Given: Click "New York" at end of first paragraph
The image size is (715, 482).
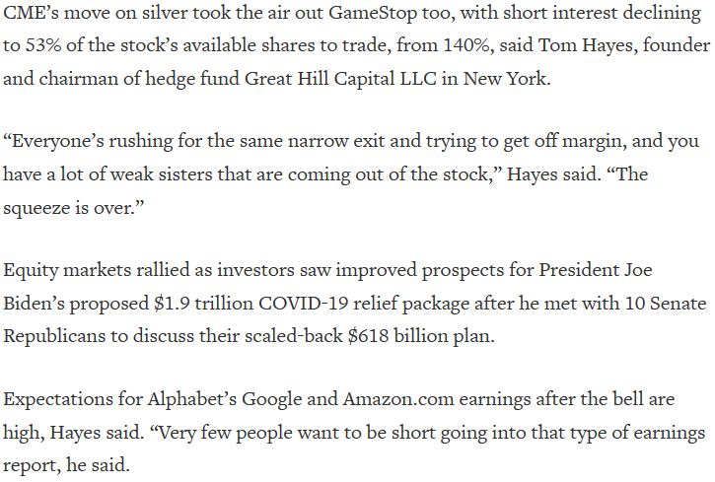Looking at the screenshot, I should click(505, 79).
